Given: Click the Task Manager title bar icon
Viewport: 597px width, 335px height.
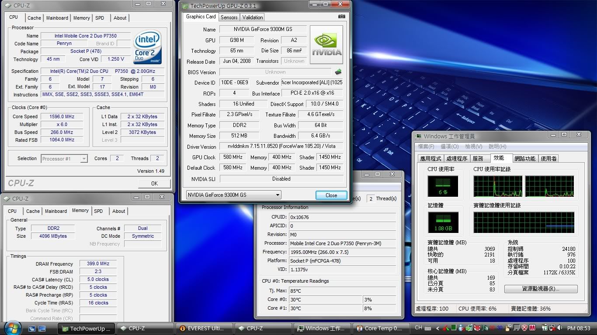Looking at the screenshot, I should coord(419,136).
